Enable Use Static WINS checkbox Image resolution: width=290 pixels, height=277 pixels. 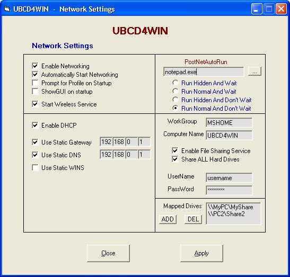tap(35, 167)
